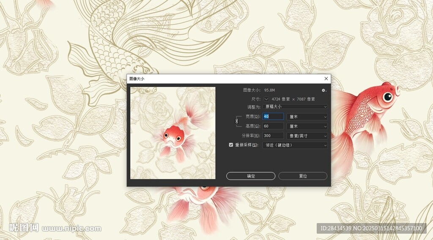Click the 高度 input field showing 60
The height and width of the screenshot is (240, 433).
click(x=273, y=126)
